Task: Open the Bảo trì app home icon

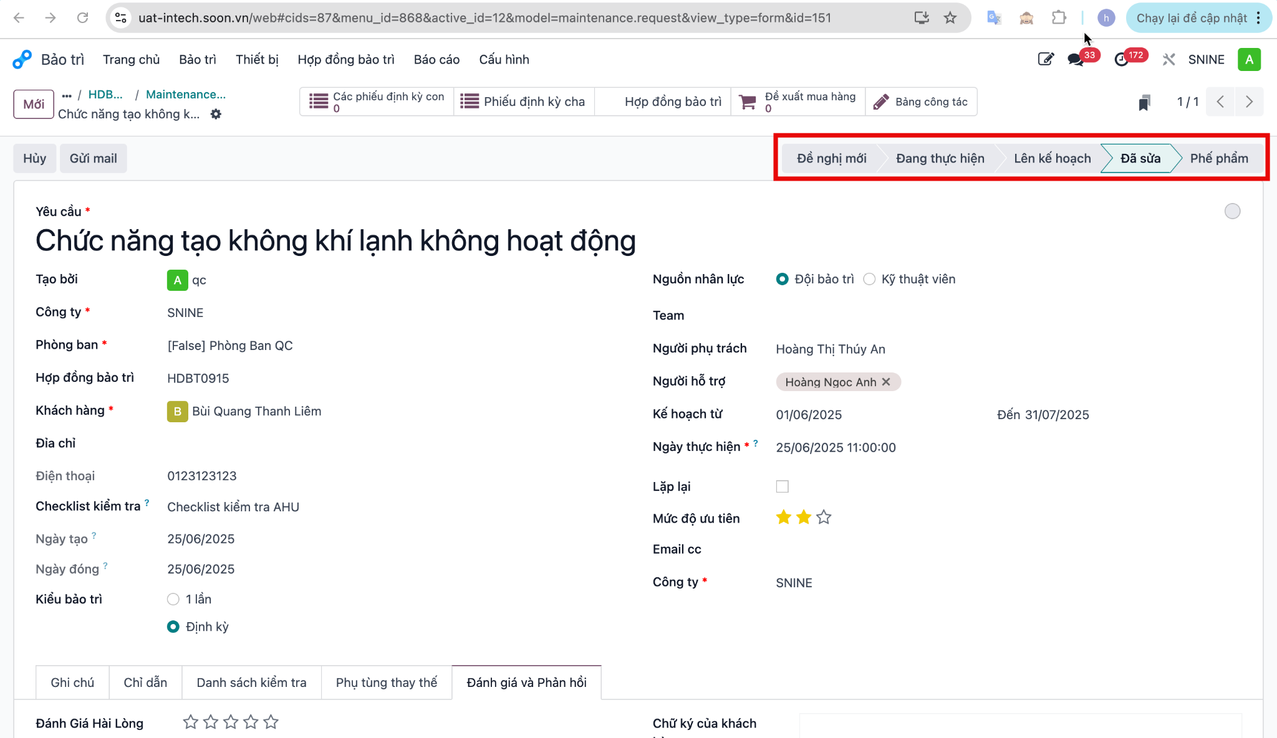Action: tap(22, 60)
